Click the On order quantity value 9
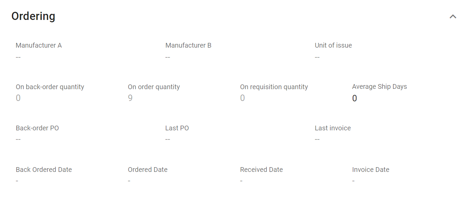The width and height of the screenshot is (468, 206). (x=130, y=98)
